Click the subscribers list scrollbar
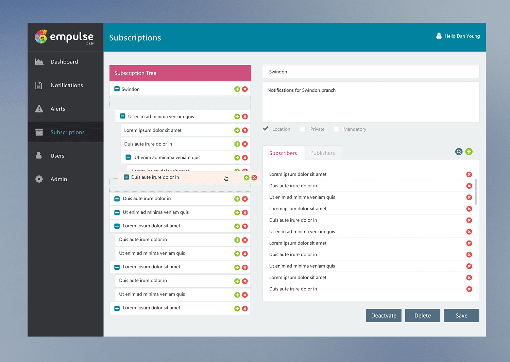510x362 pixels. click(476, 192)
